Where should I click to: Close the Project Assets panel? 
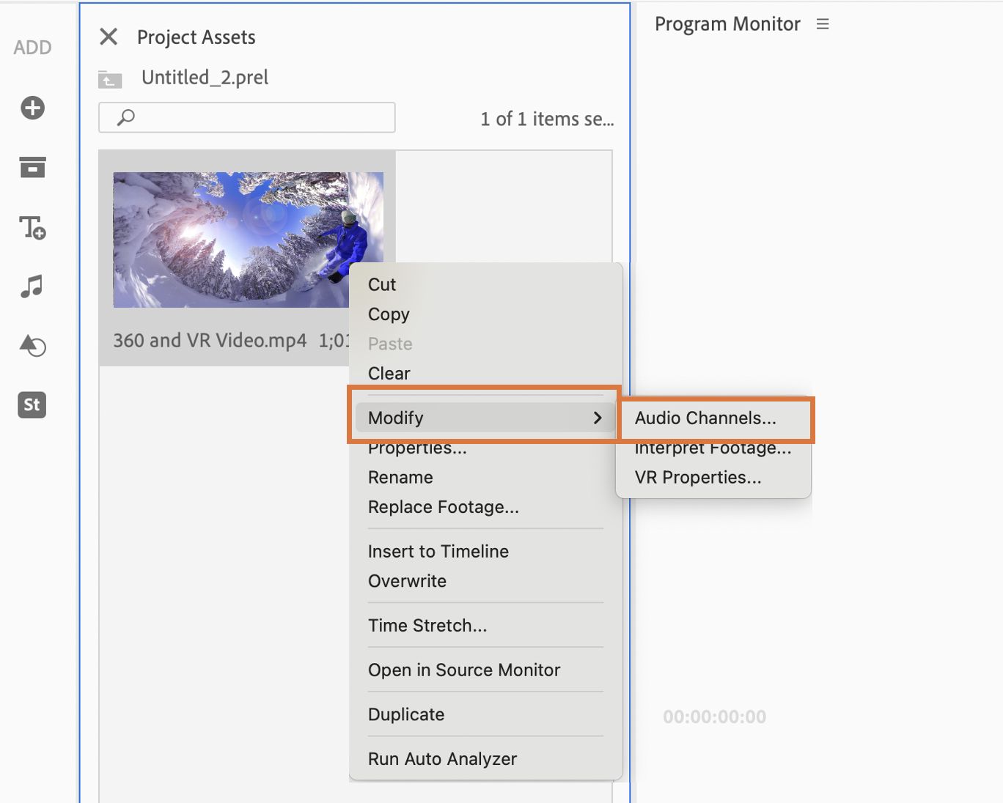click(109, 37)
